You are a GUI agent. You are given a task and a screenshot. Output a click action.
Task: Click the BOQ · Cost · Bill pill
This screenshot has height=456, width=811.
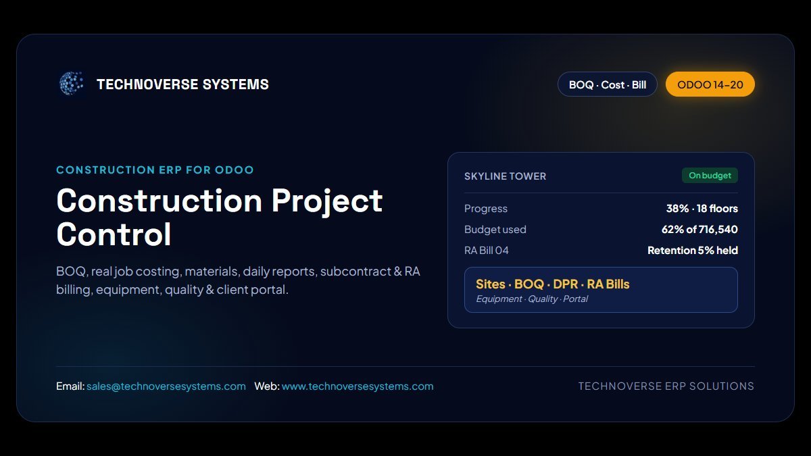(x=608, y=84)
